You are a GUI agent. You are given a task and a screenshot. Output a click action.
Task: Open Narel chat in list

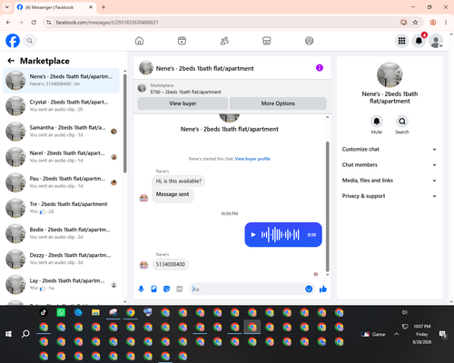coord(61,157)
